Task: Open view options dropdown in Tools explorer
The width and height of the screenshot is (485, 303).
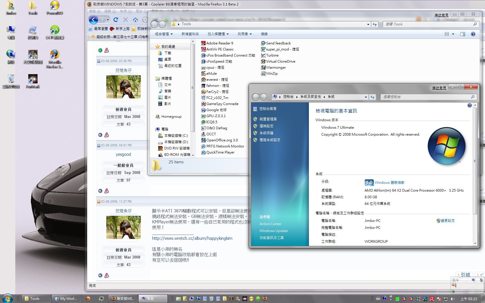Action: [453, 34]
